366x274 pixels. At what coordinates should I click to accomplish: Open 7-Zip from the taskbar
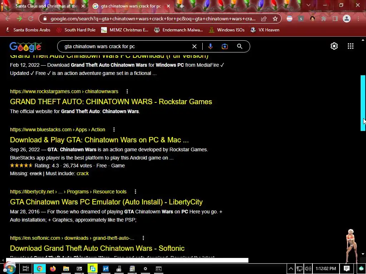pyautogui.click(x=79, y=269)
